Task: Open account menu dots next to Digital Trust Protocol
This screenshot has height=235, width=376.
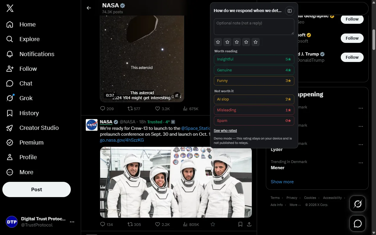Action: tap(72, 222)
